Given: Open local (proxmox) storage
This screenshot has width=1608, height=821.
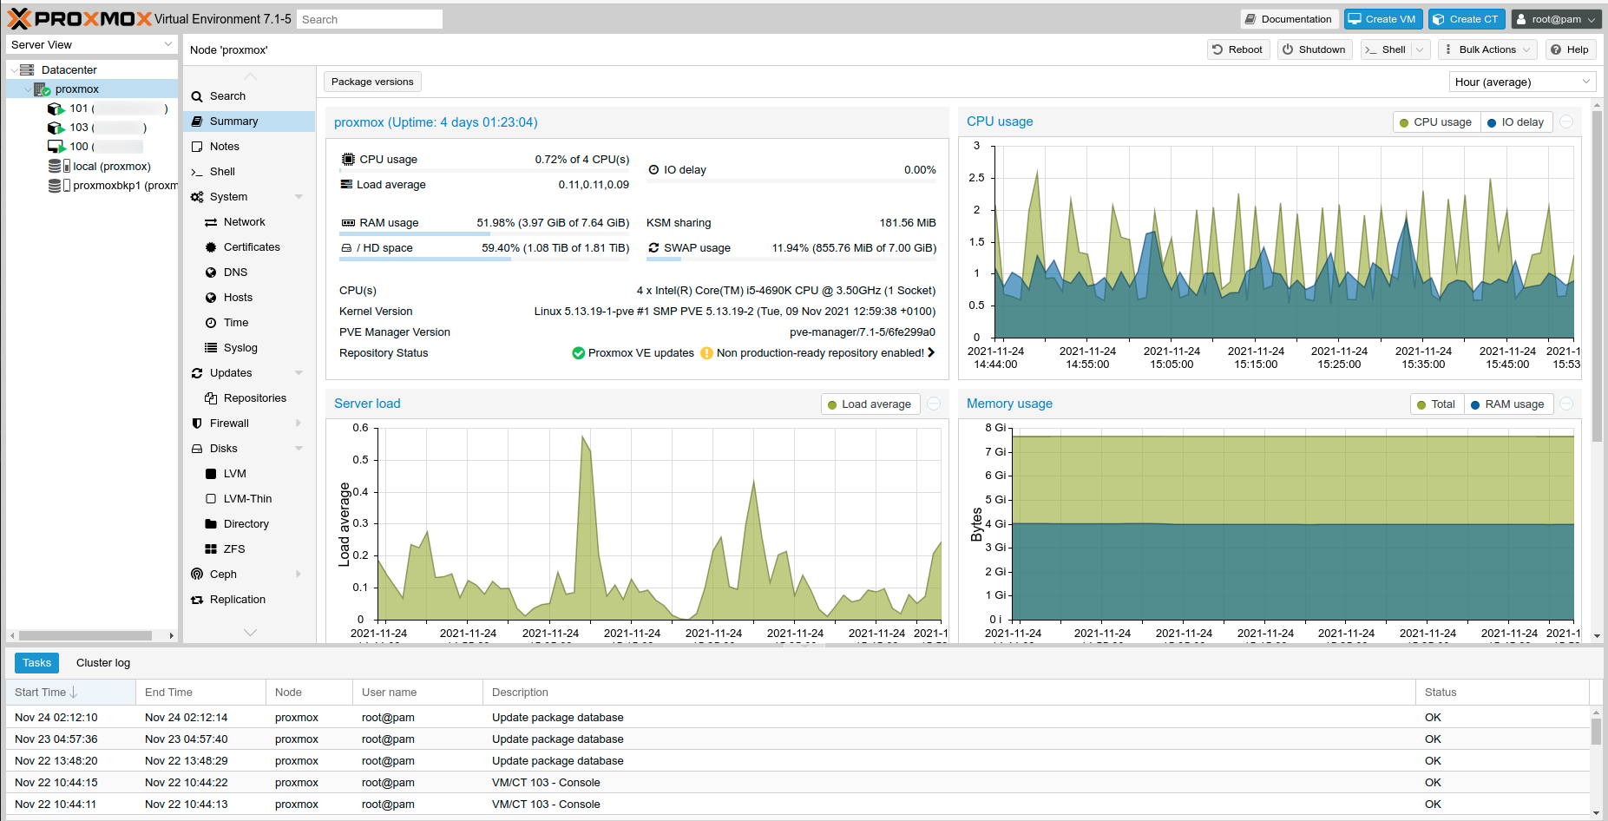Looking at the screenshot, I should click(100, 166).
